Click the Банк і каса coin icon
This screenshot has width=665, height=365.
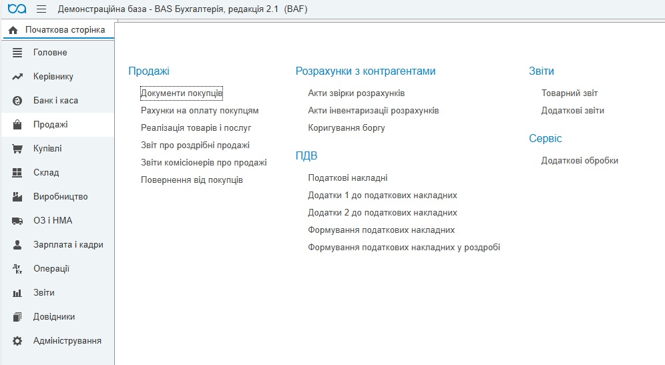[18, 101]
